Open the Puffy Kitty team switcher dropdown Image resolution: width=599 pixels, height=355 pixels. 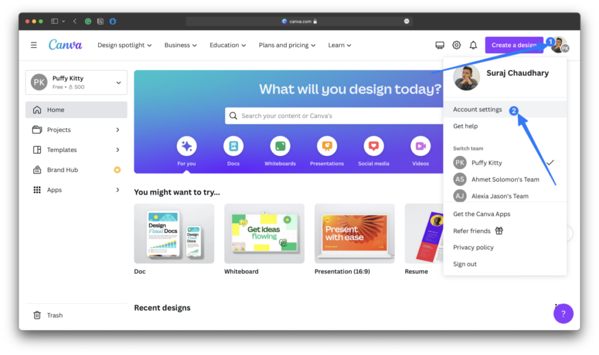(x=77, y=82)
